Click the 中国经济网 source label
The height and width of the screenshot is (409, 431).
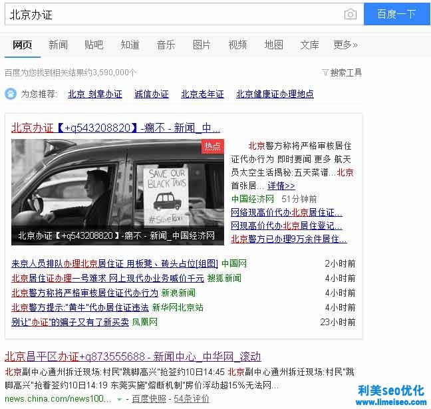(253, 199)
